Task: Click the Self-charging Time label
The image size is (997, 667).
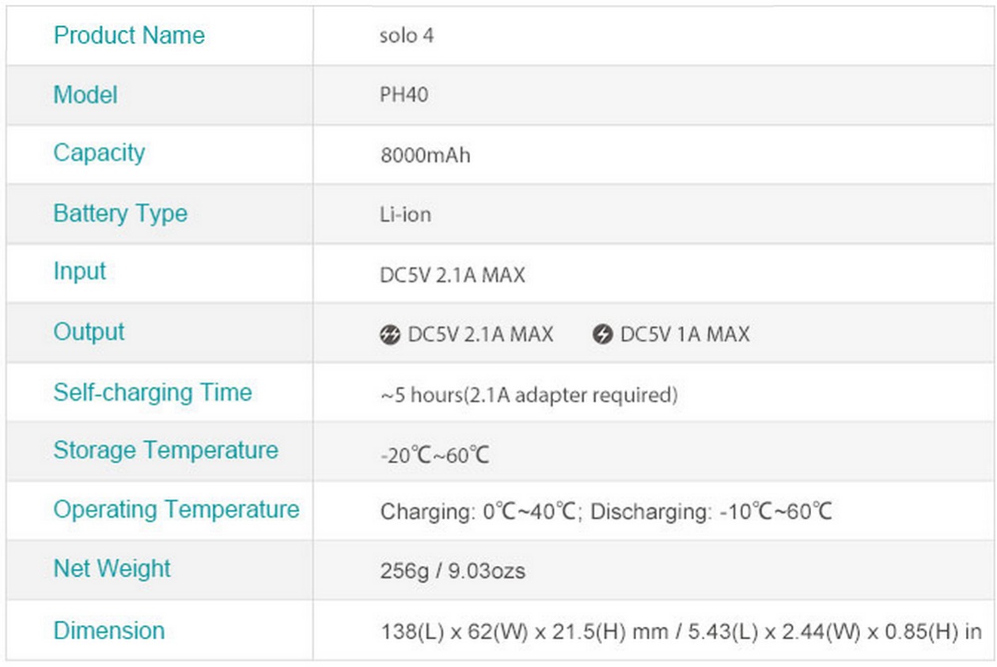Action: pos(153,392)
